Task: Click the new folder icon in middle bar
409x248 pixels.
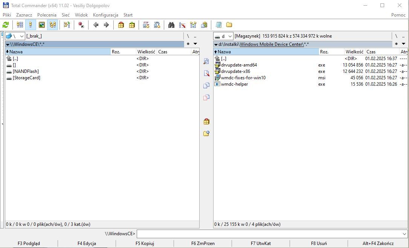Action: click(206, 133)
